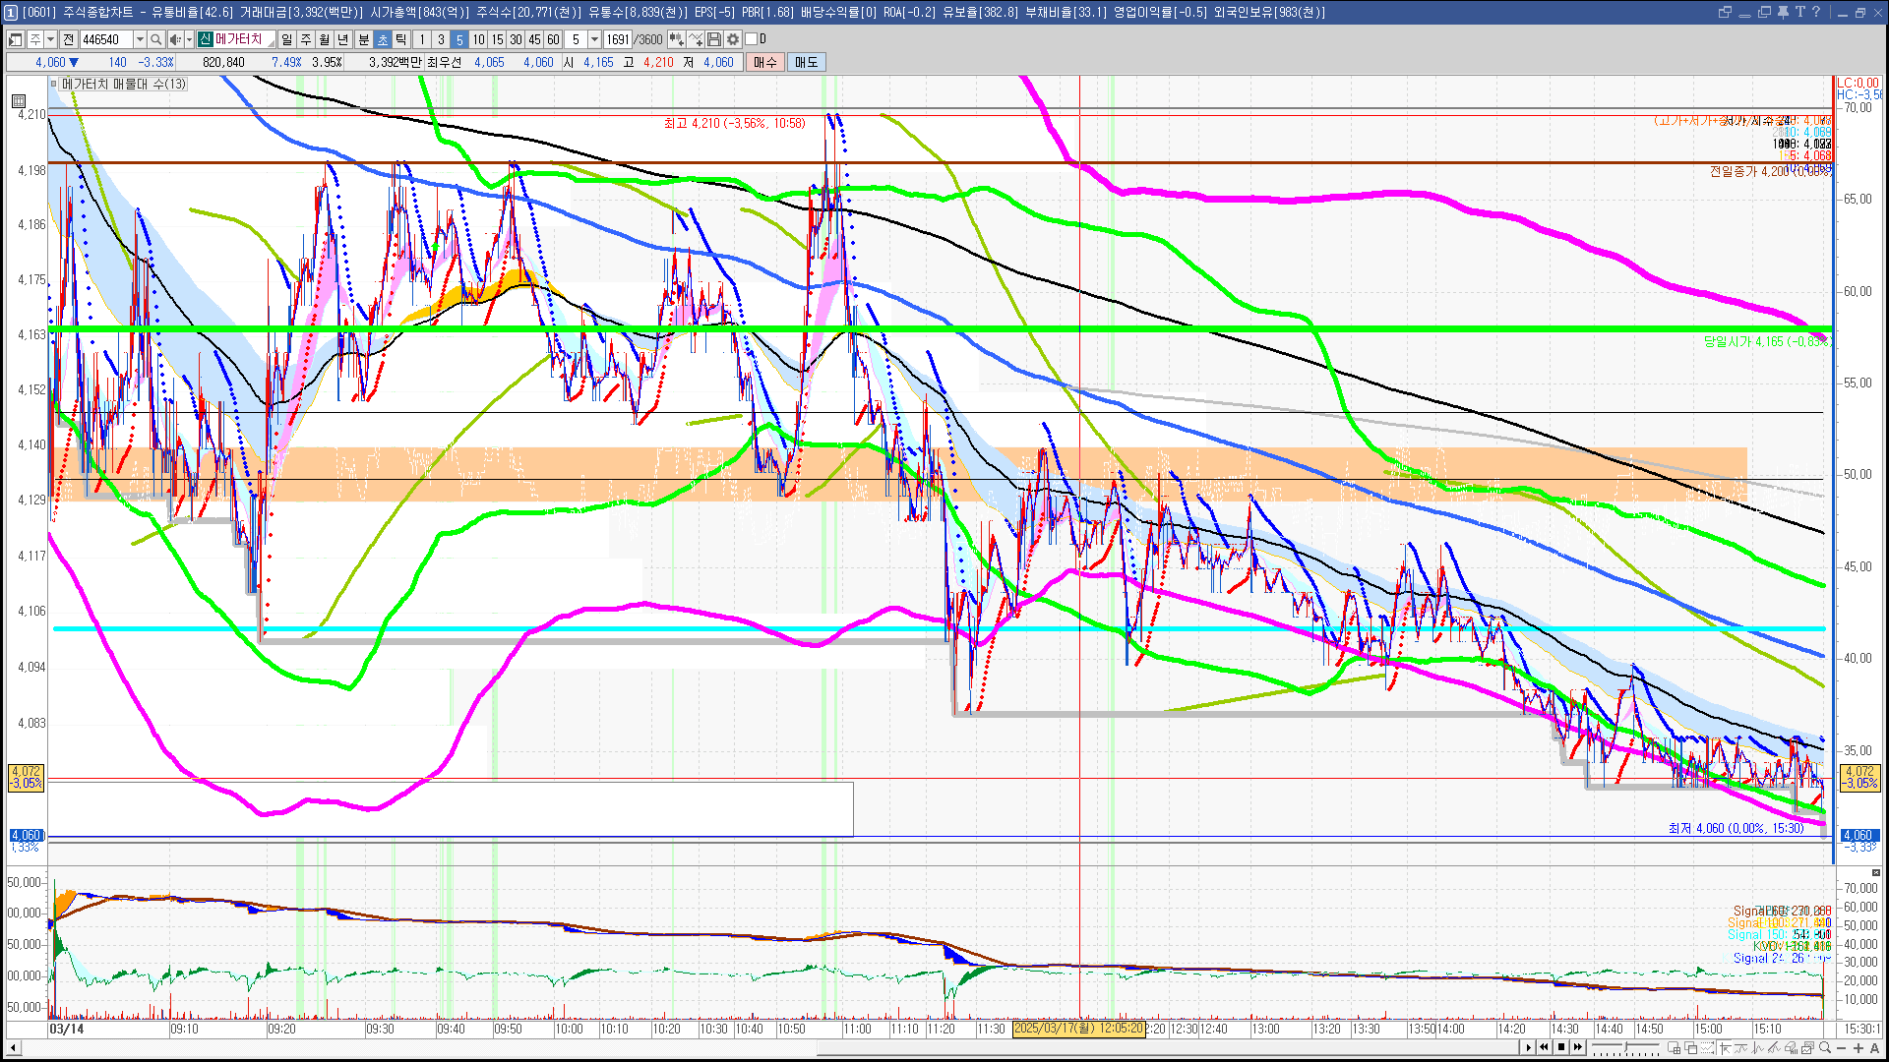The width and height of the screenshot is (1889, 1062).
Task: Click the speaker sound icon in toolbar
Action: [x=174, y=39]
